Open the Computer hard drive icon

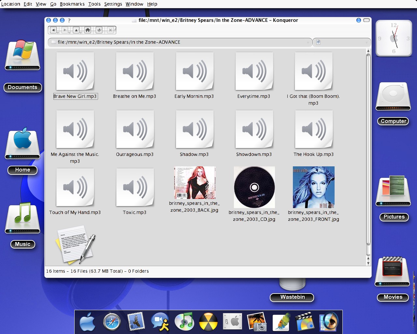coord(393,97)
